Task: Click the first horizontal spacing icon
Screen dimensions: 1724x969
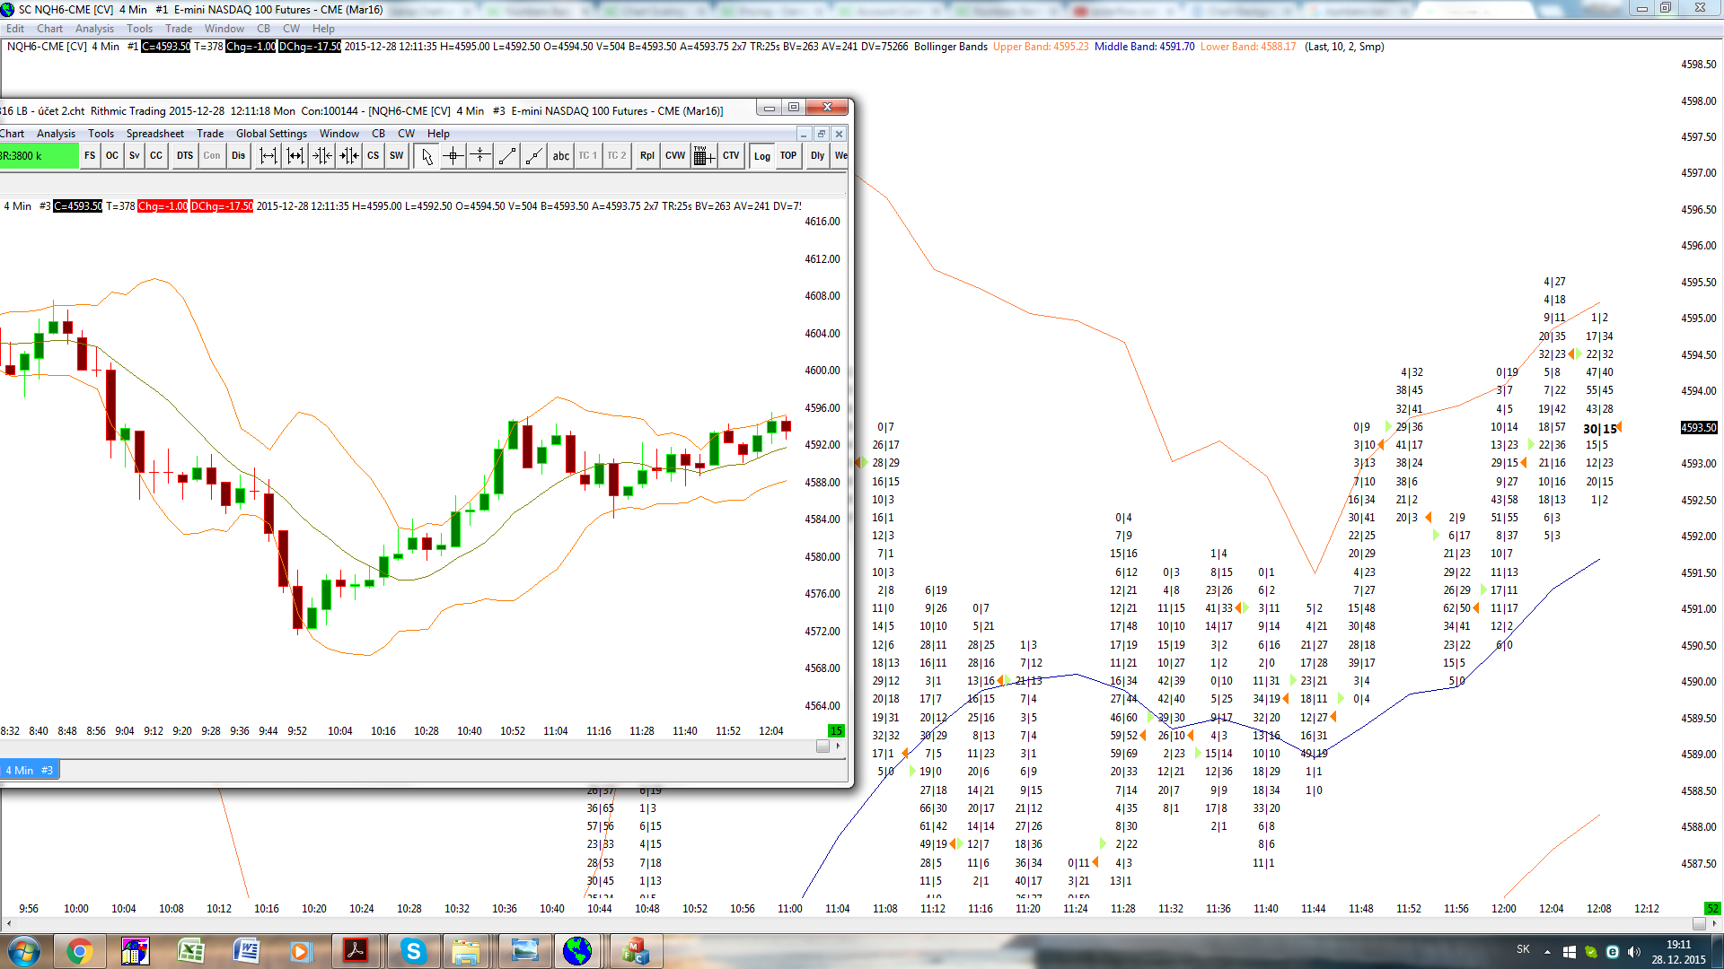Action: pyautogui.click(x=268, y=156)
